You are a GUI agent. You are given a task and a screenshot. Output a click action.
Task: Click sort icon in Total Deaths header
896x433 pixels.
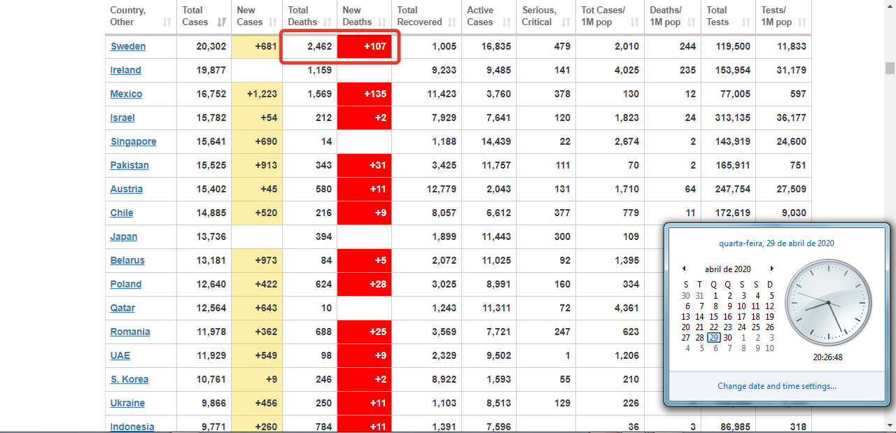tap(328, 22)
